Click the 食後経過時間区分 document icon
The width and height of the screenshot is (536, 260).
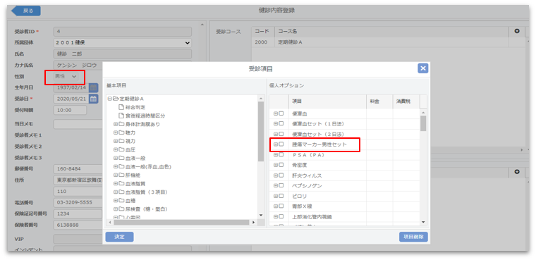(x=121, y=116)
